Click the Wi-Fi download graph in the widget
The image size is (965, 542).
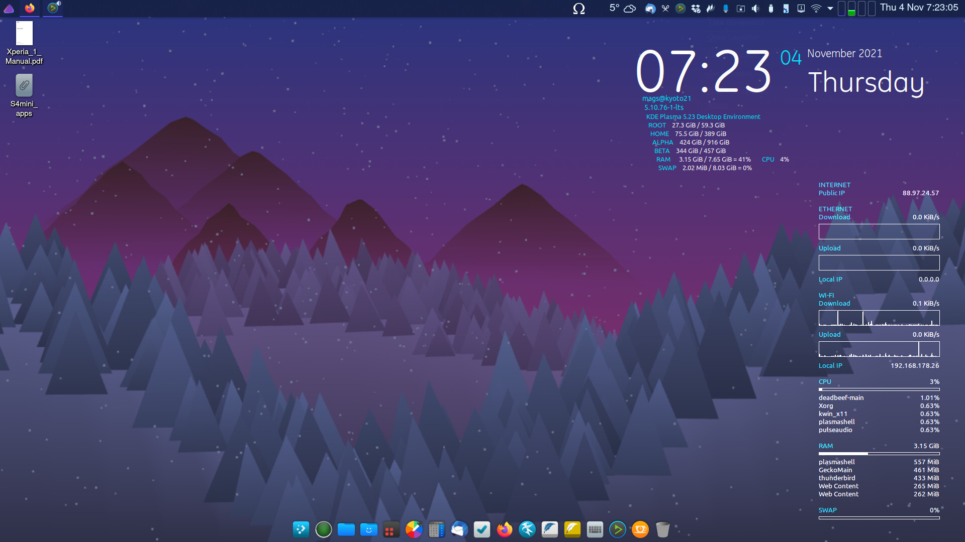[879, 317]
